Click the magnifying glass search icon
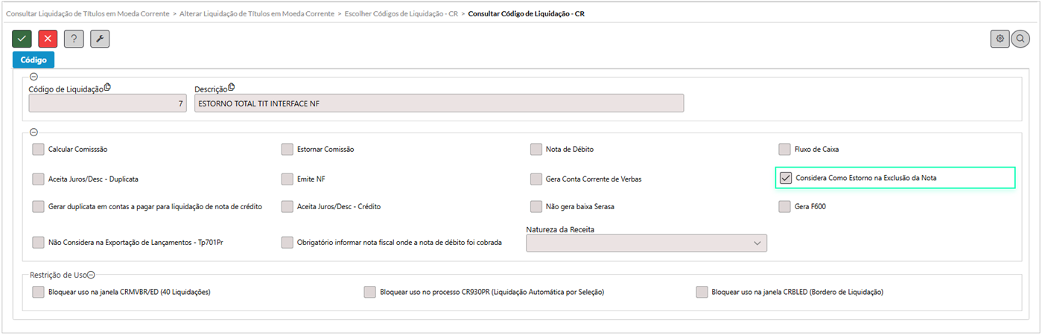The image size is (1042, 335). point(1020,39)
